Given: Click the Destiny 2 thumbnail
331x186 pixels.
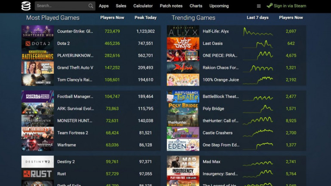Looking at the screenshot, I should point(37,162).
